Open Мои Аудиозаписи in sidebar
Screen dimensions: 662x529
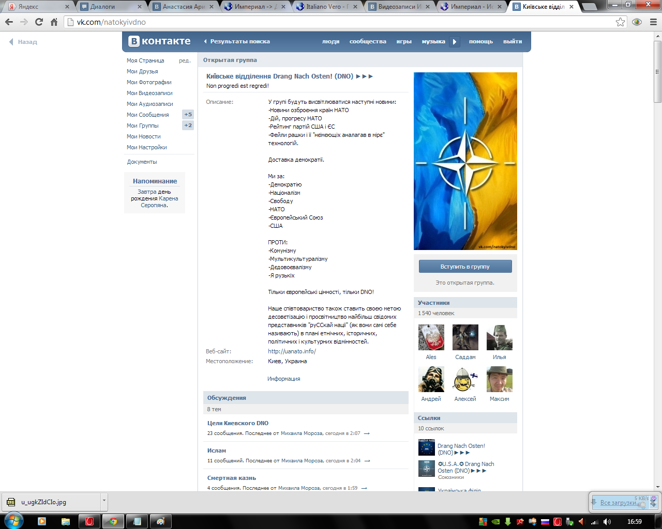click(150, 104)
